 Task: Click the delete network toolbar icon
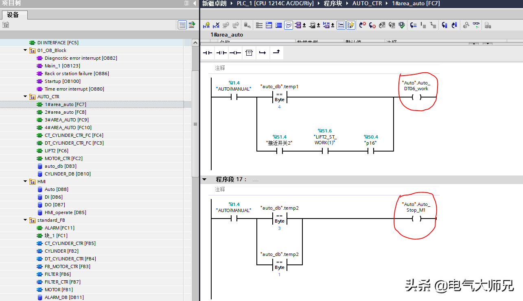(217, 25)
